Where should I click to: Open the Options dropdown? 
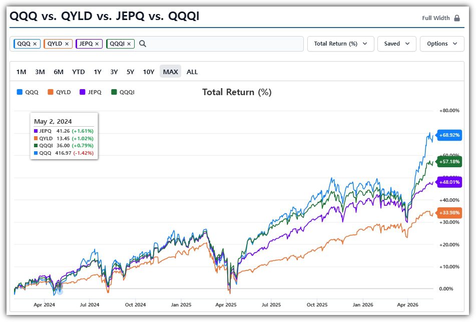click(x=442, y=44)
